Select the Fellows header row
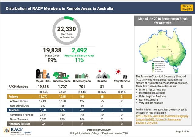Screen dimensions: 195x137 69,97
